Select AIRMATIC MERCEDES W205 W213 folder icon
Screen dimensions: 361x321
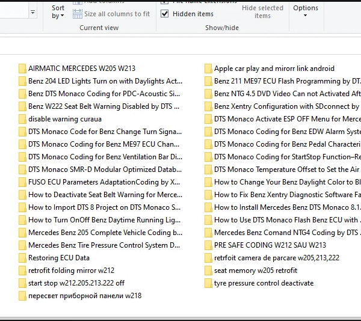tap(22, 69)
